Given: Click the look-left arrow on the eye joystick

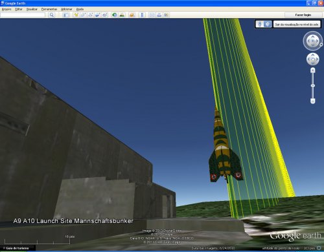Looking at the screenshot, I should (308, 41).
